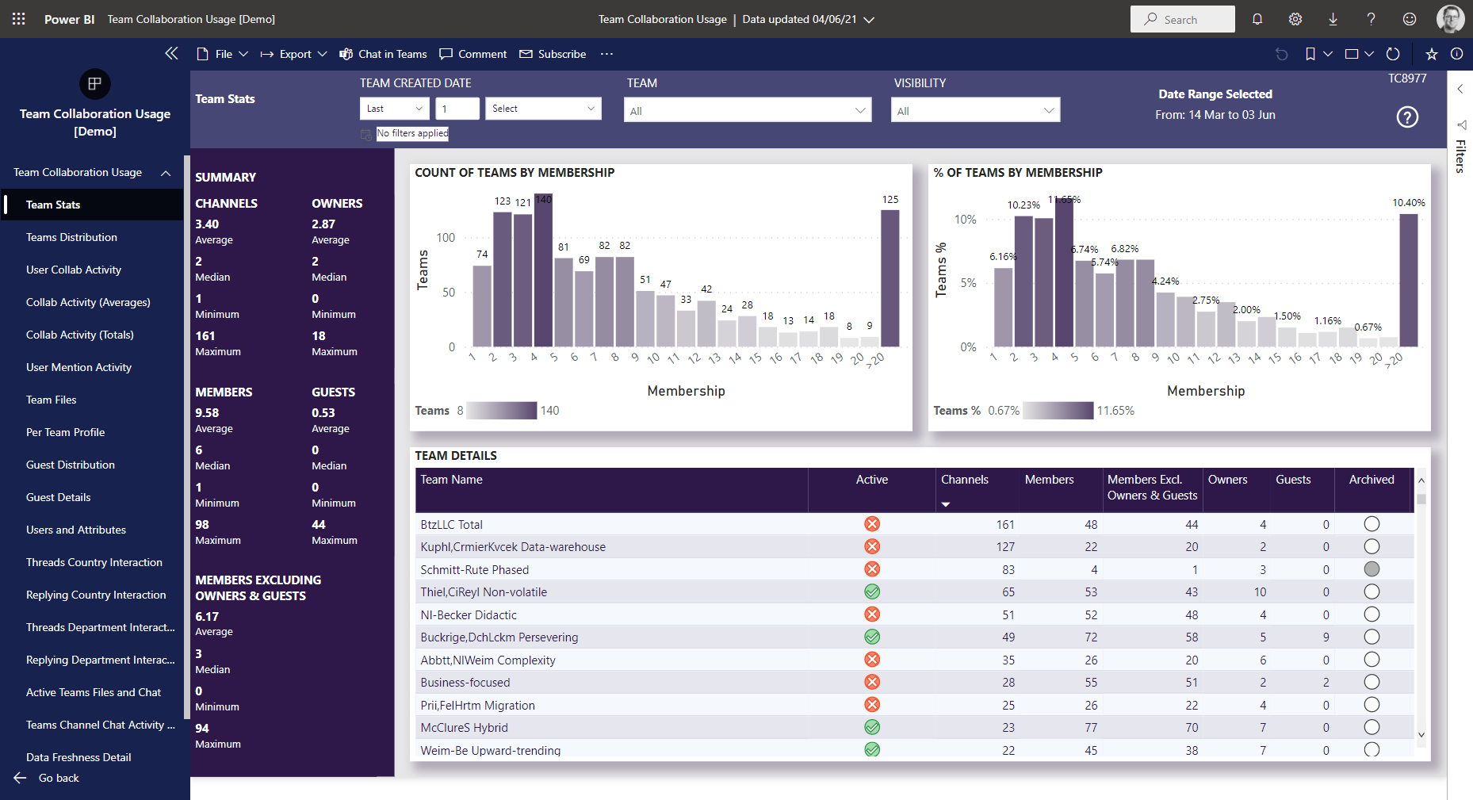Open the File menu
Image resolution: width=1473 pixels, height=800 pixels.
tap(223, 54)
